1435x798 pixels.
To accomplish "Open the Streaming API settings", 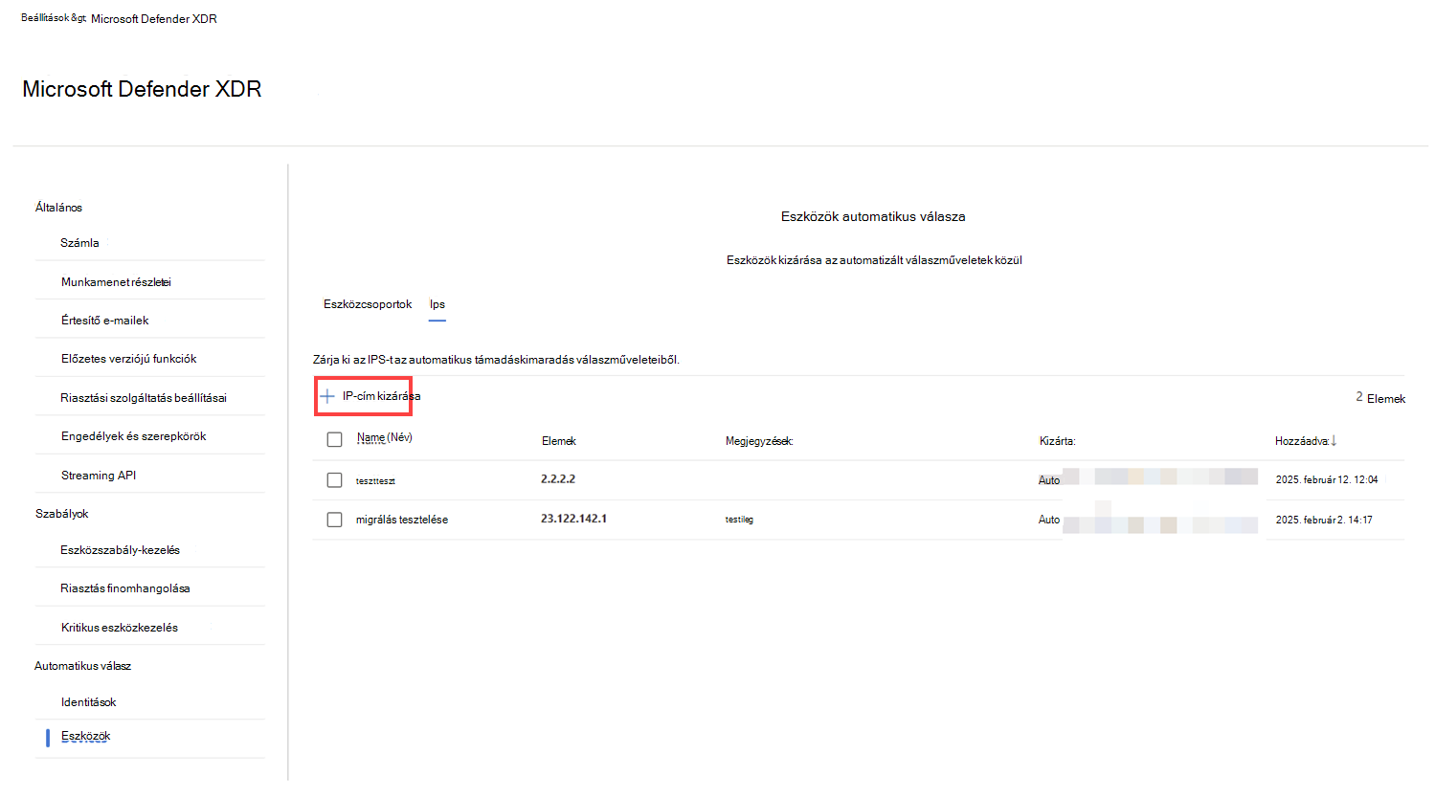I will pos(99,476).
